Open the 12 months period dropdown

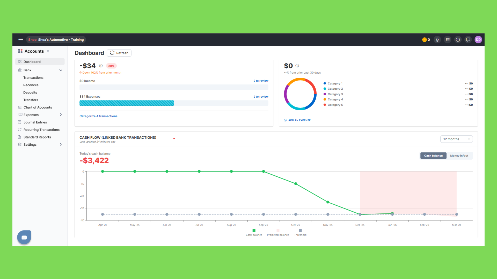point(456,139)
